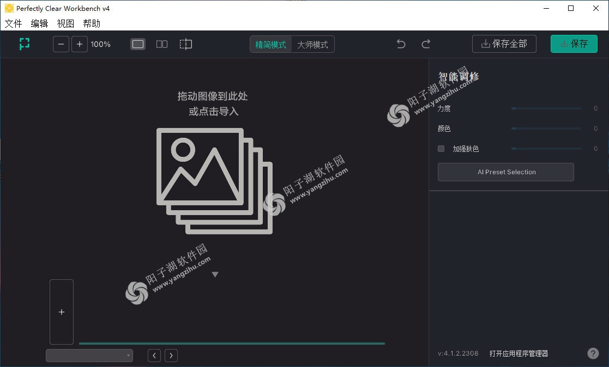Select single image view layout
This screenshot has width=609, height=367.
coord(138,44)
